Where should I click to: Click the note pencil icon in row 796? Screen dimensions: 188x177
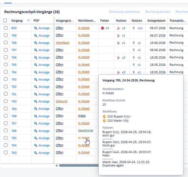[x=118, y=57]
